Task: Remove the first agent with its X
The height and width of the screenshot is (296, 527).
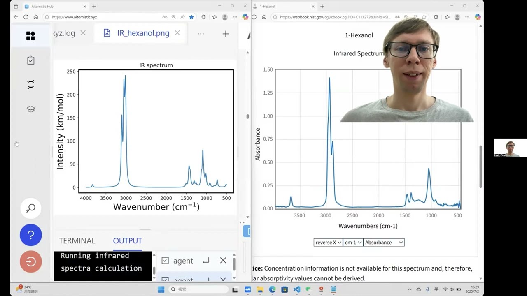Action: click(223, 261)
